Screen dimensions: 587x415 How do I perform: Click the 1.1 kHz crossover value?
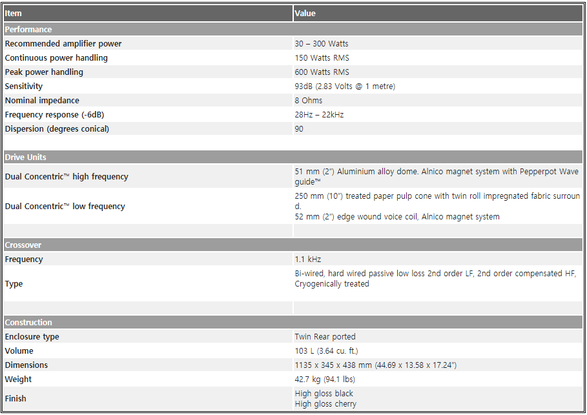(x=308, y=259)
